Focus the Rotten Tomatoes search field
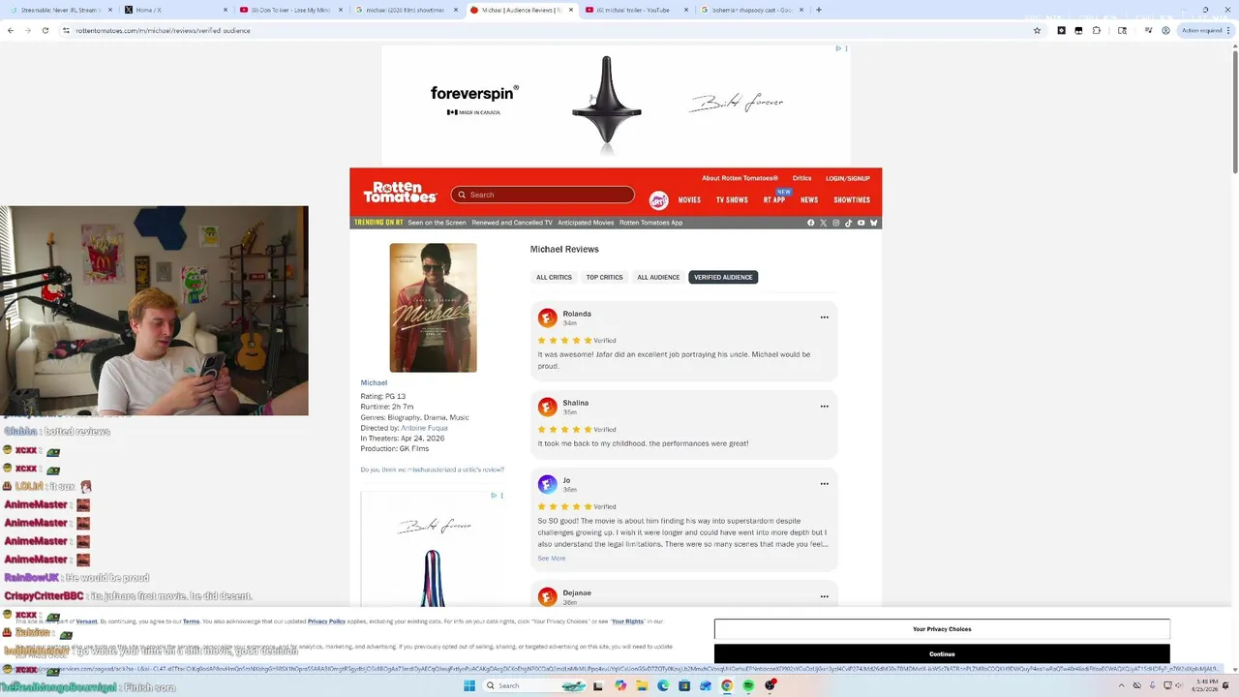 pos(542,195)
